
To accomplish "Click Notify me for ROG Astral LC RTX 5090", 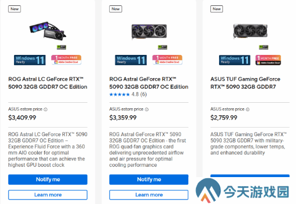I will click(x=48, y=179).
